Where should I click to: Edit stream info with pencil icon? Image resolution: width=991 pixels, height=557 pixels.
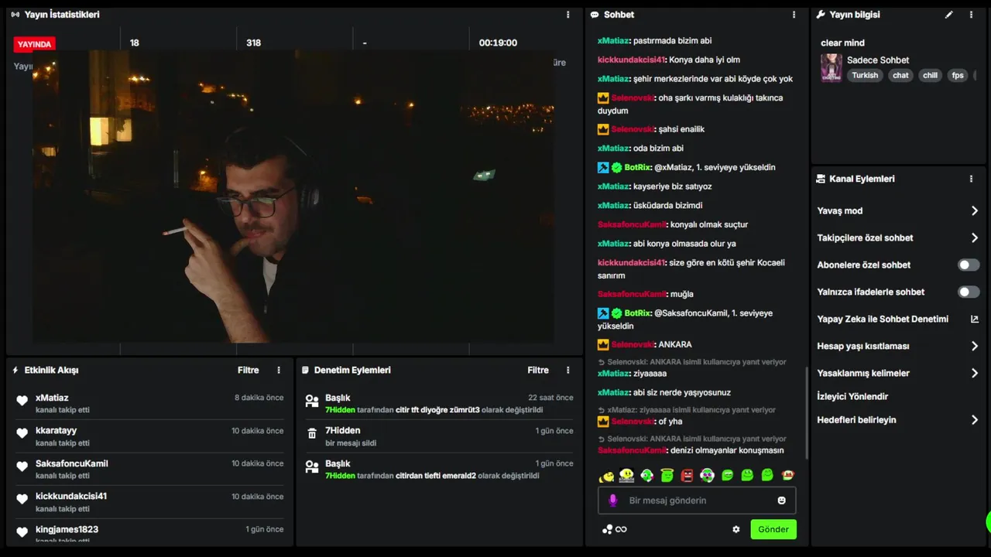(949, 15)
